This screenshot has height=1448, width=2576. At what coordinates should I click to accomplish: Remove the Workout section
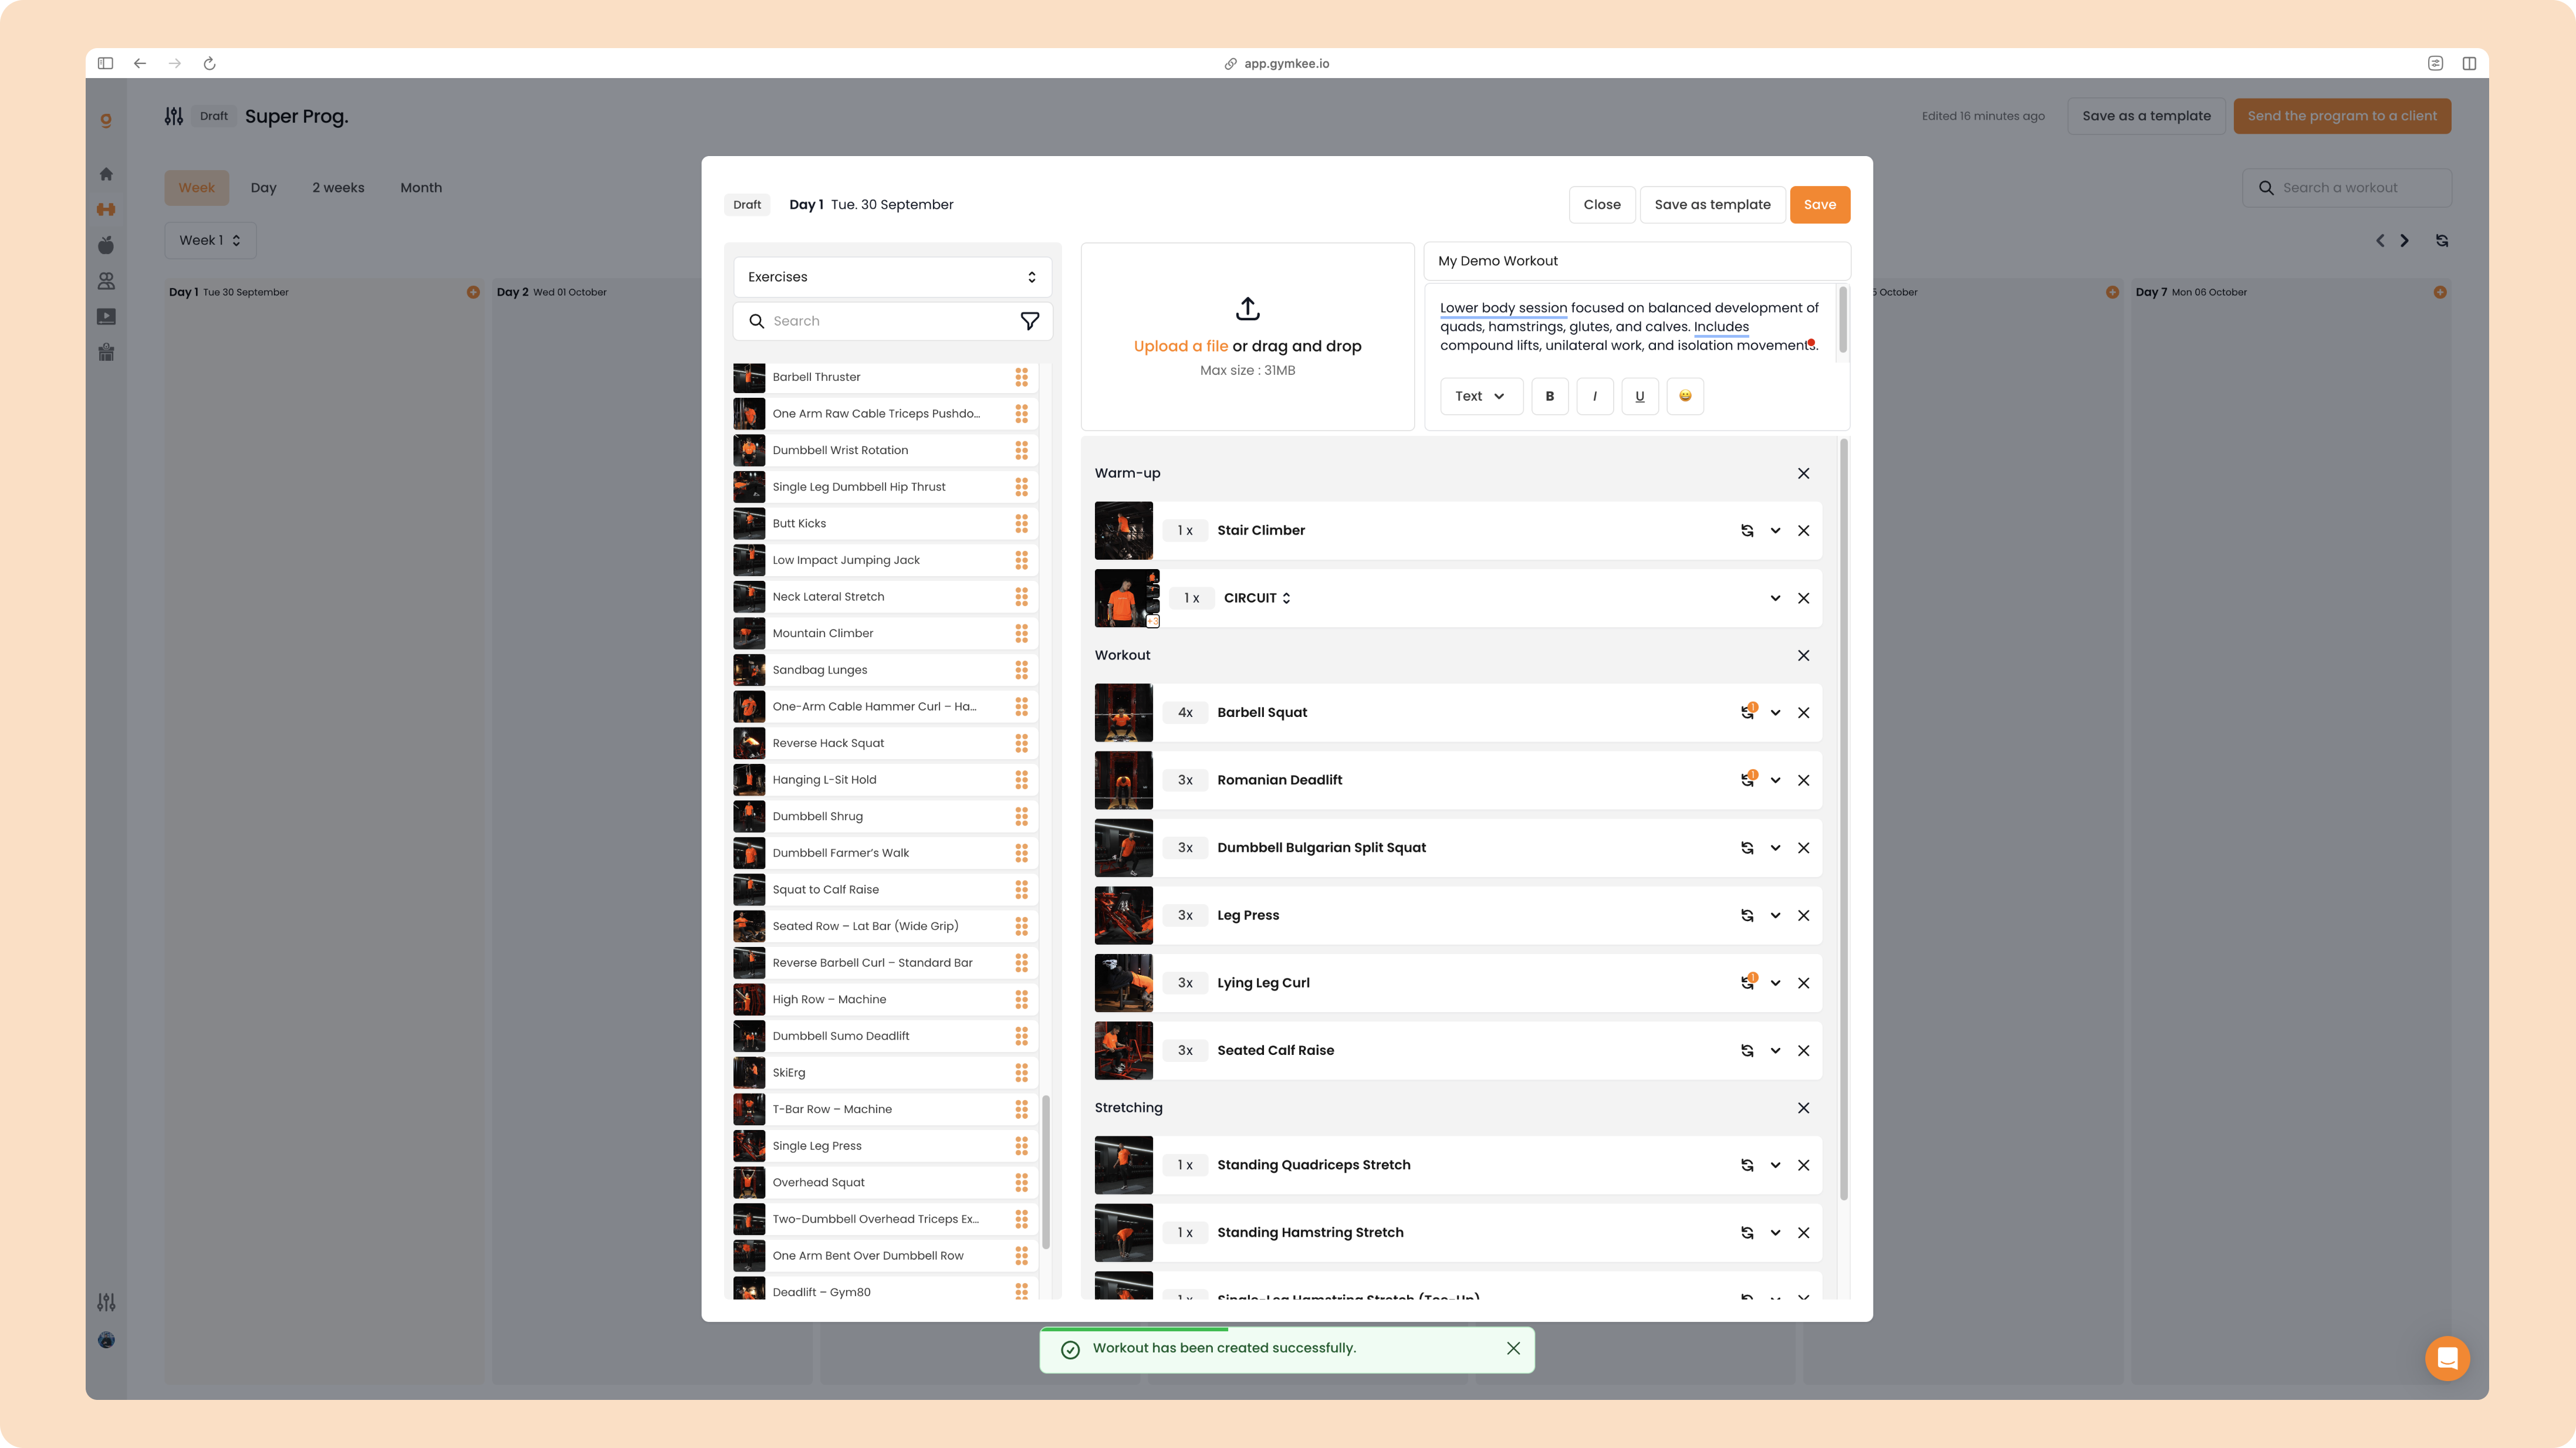point(1803,656)
